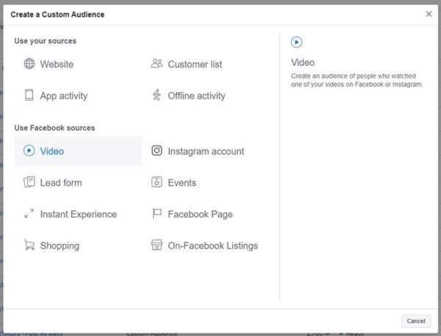
Task: Click the Use Facebook sources heading
Action: point(54,128)
